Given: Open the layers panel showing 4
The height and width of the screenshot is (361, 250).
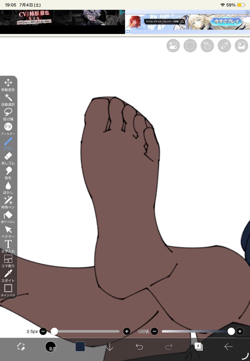Looking at the screenshot, I should (198, 347).
